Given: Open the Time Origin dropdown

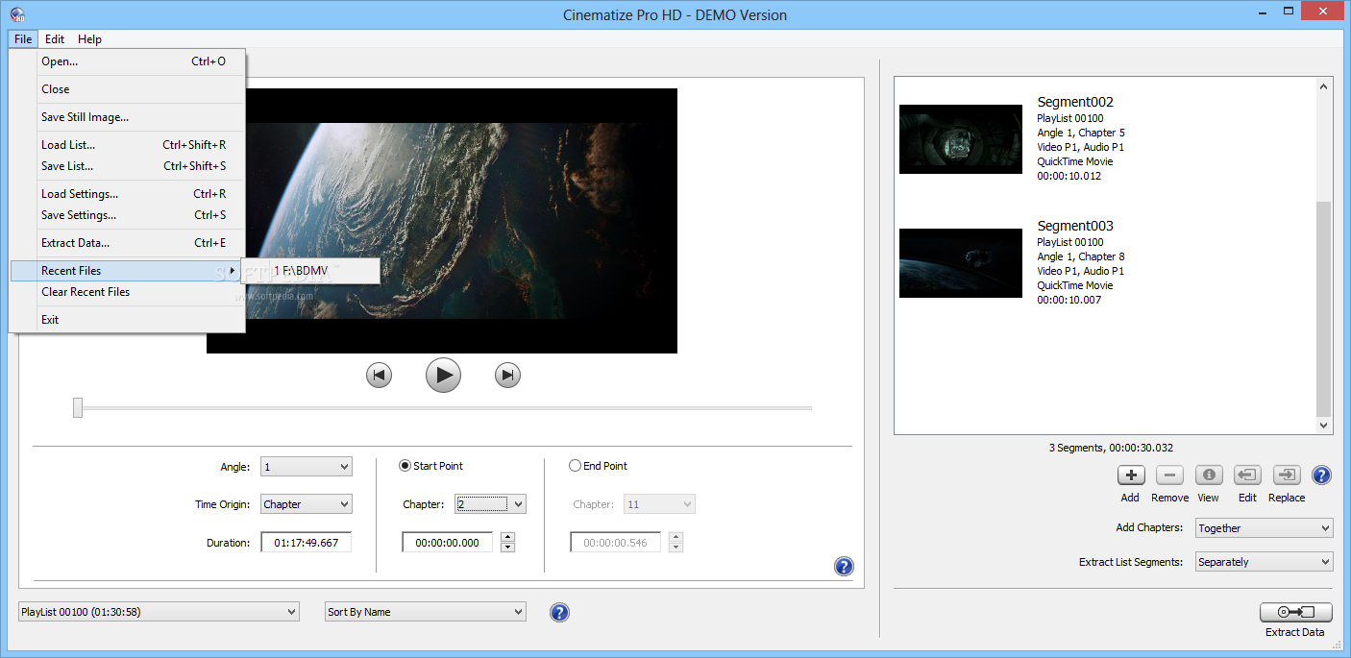Looking at the screenshot, I should click(x=307, y=504).
